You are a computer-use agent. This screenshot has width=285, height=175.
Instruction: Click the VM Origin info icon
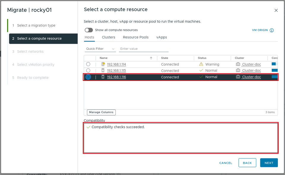(x=272, y=30)
